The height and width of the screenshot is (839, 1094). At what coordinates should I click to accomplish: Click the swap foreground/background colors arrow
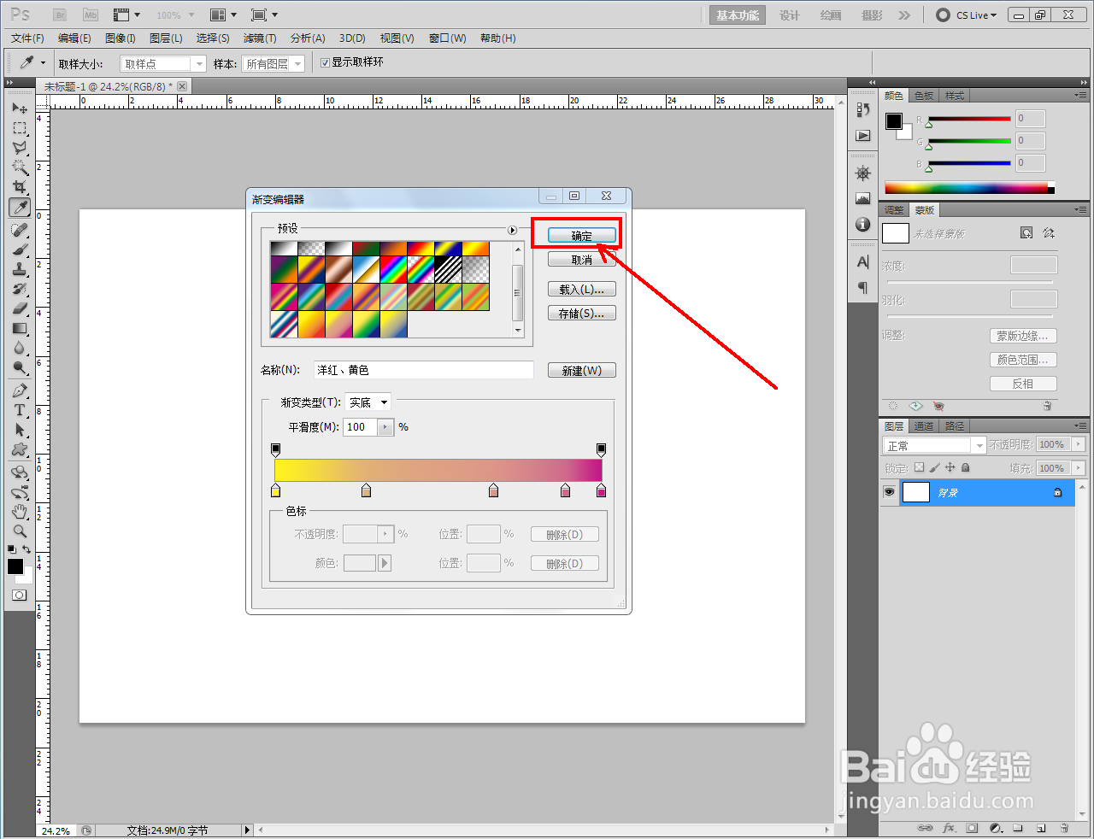coord(27,549)
